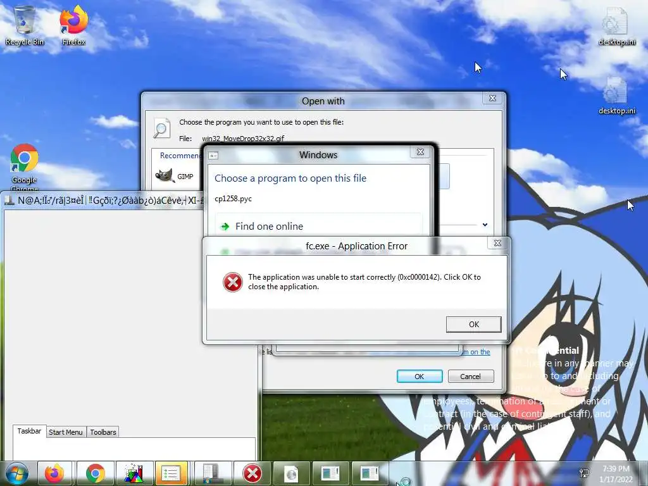Click the red error icon in fc.exe dialog
648x486 pixels.
click(233, 282)
